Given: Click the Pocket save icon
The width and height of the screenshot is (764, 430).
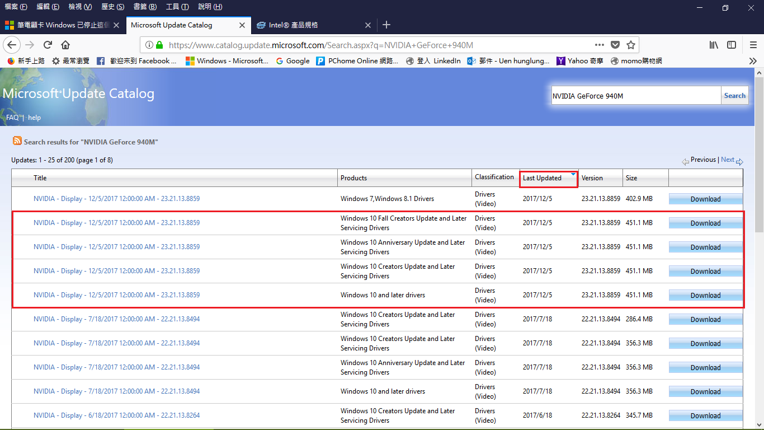Looking at the screenshot, I should pos(615,45).
